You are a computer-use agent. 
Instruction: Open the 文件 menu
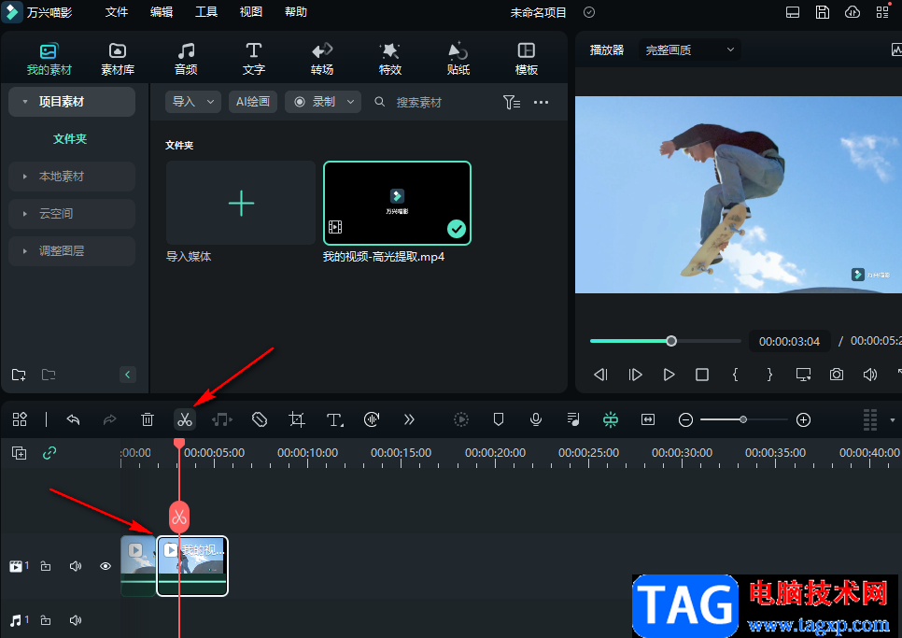(116, 12)
